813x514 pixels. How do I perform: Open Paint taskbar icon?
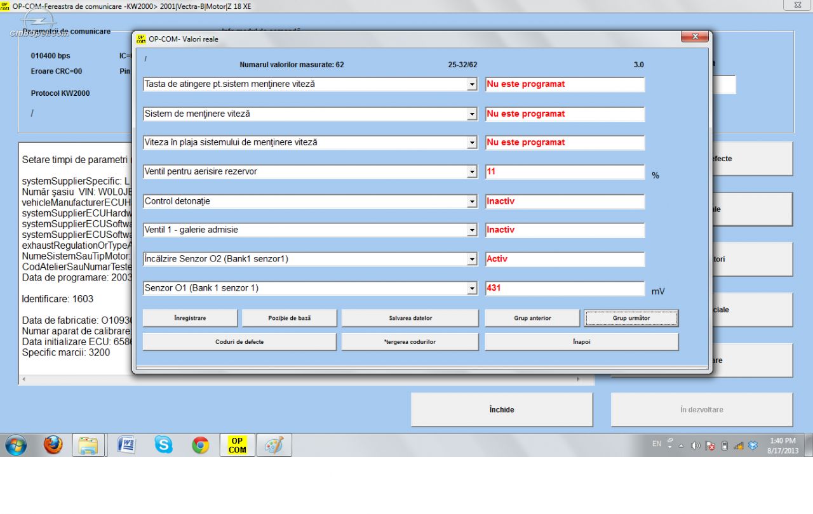274,445
